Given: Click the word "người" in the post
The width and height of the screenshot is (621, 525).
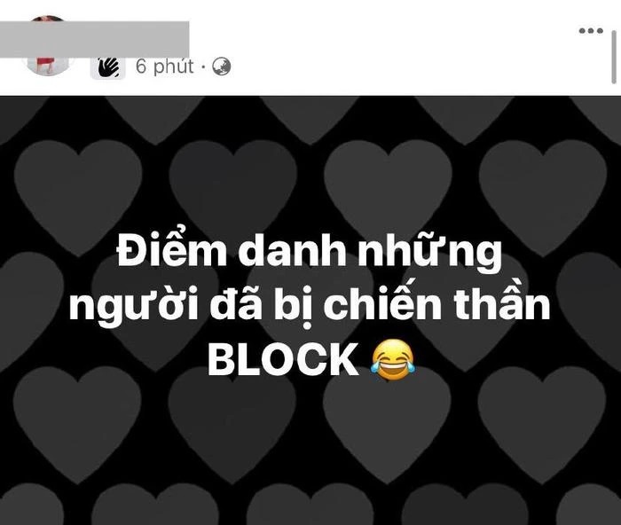Looking at the screenshot, I should point(133,308).
